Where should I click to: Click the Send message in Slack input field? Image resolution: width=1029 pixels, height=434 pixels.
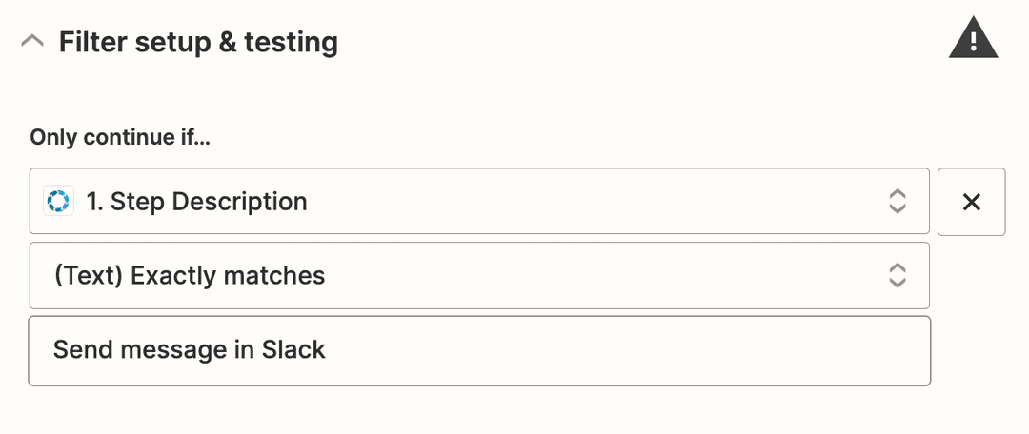tap(478, 350)
